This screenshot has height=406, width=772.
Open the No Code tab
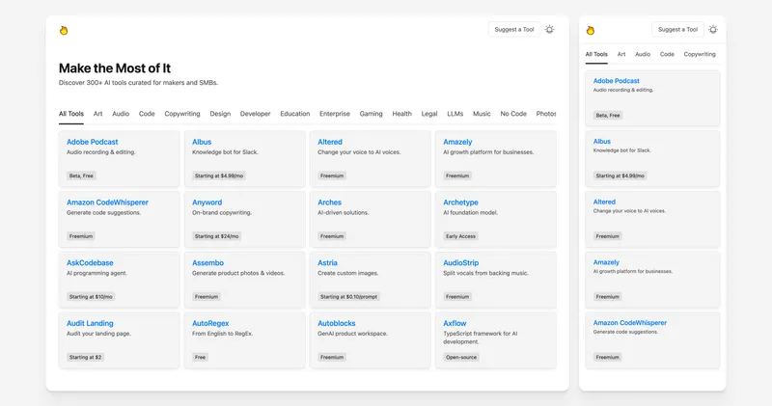point(513,114)
